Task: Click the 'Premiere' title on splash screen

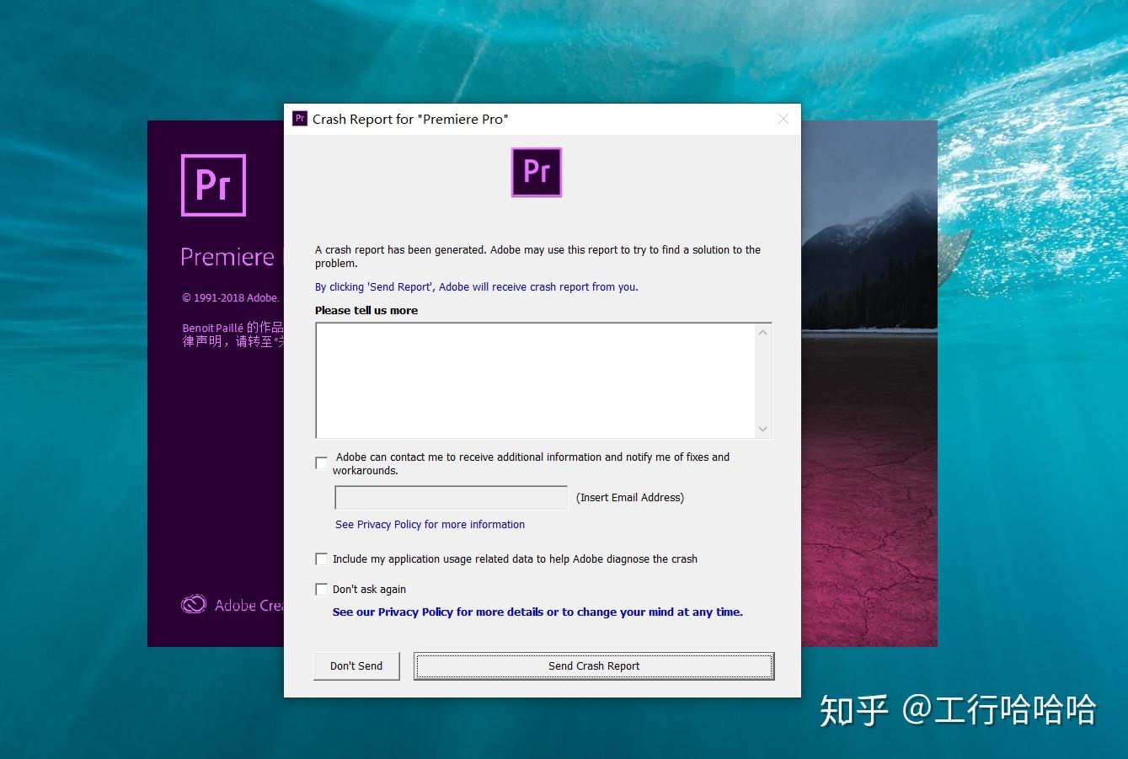Action: 227,257
